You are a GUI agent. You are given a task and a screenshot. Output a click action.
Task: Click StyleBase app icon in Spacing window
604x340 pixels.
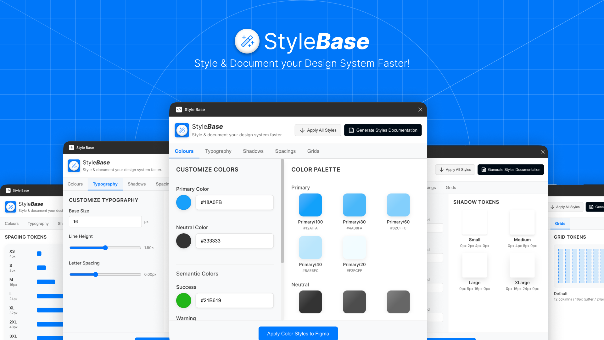tap(11, 207)
